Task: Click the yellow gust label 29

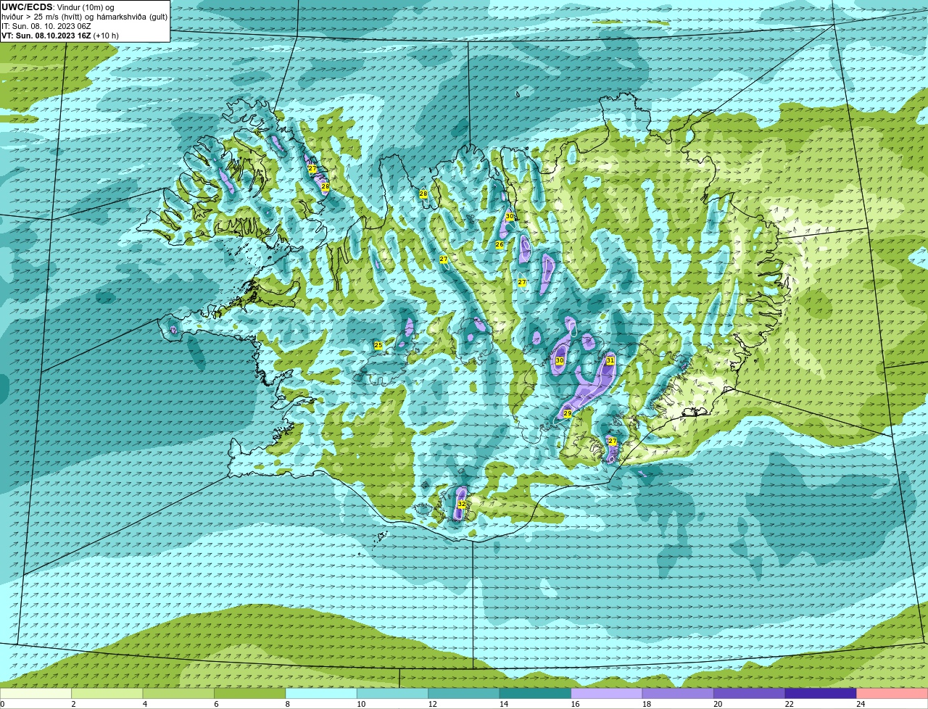Action: pyautogui.click(x=568, y=413)
